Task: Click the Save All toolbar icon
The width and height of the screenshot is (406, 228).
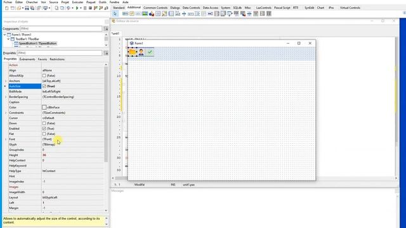Action: (32, 8)
